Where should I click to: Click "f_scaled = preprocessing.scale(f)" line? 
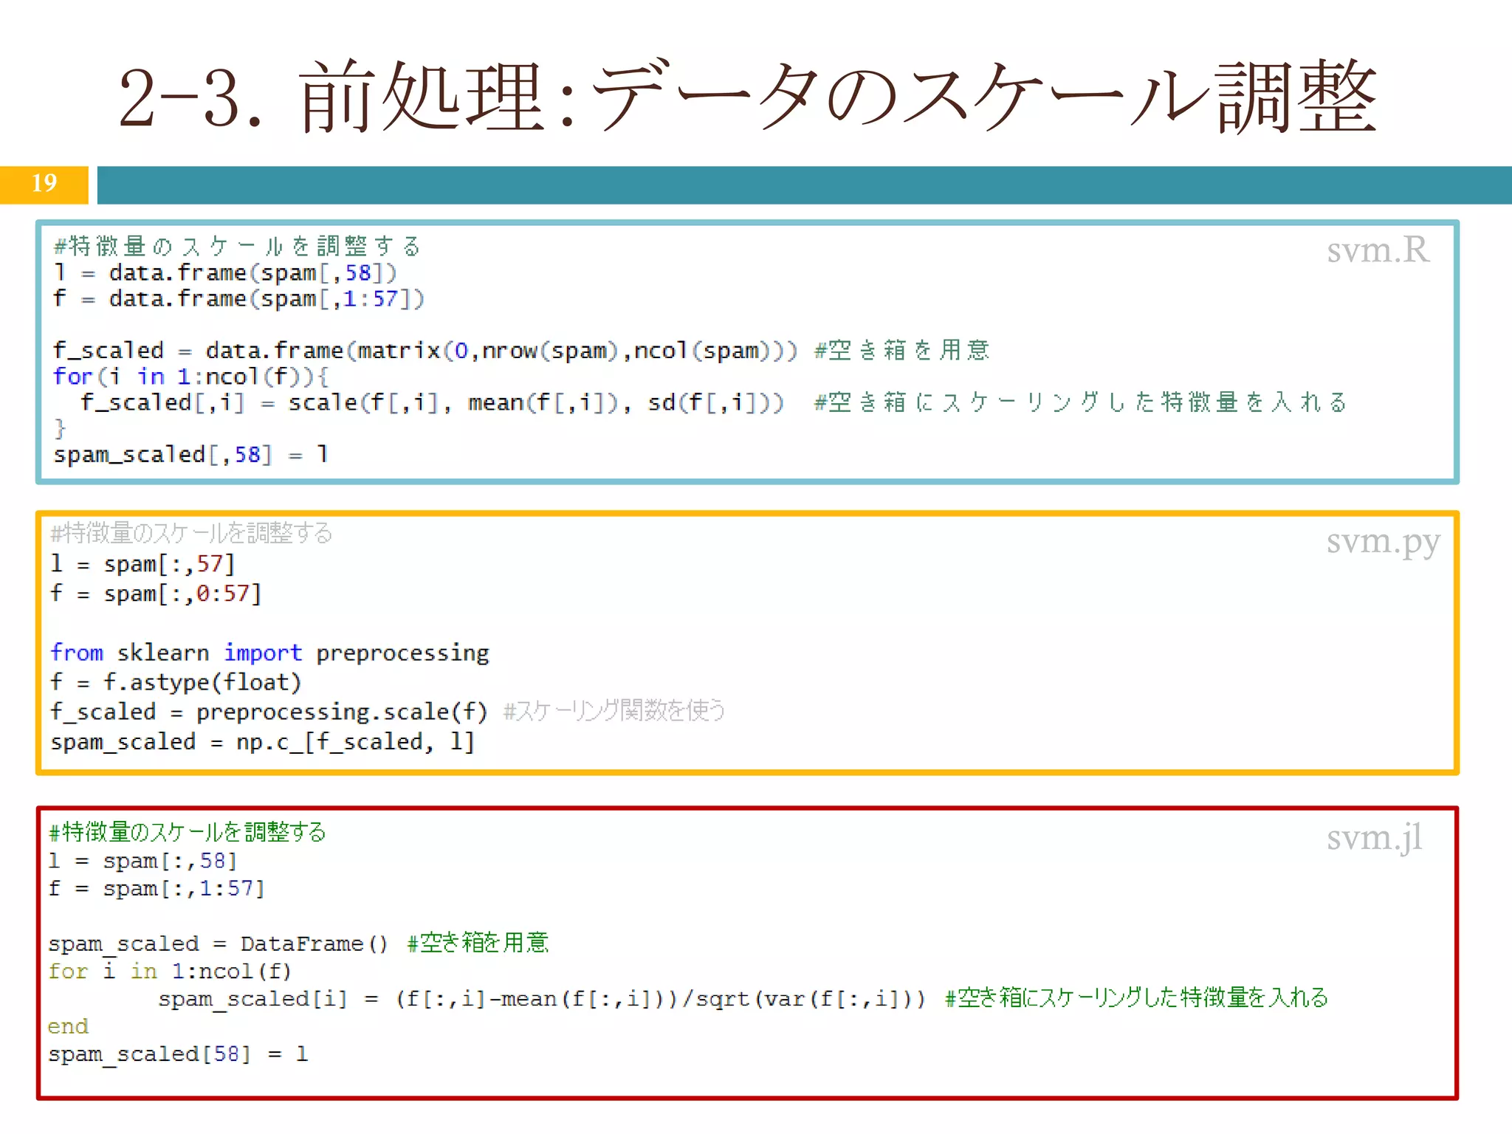click(269, 712)
